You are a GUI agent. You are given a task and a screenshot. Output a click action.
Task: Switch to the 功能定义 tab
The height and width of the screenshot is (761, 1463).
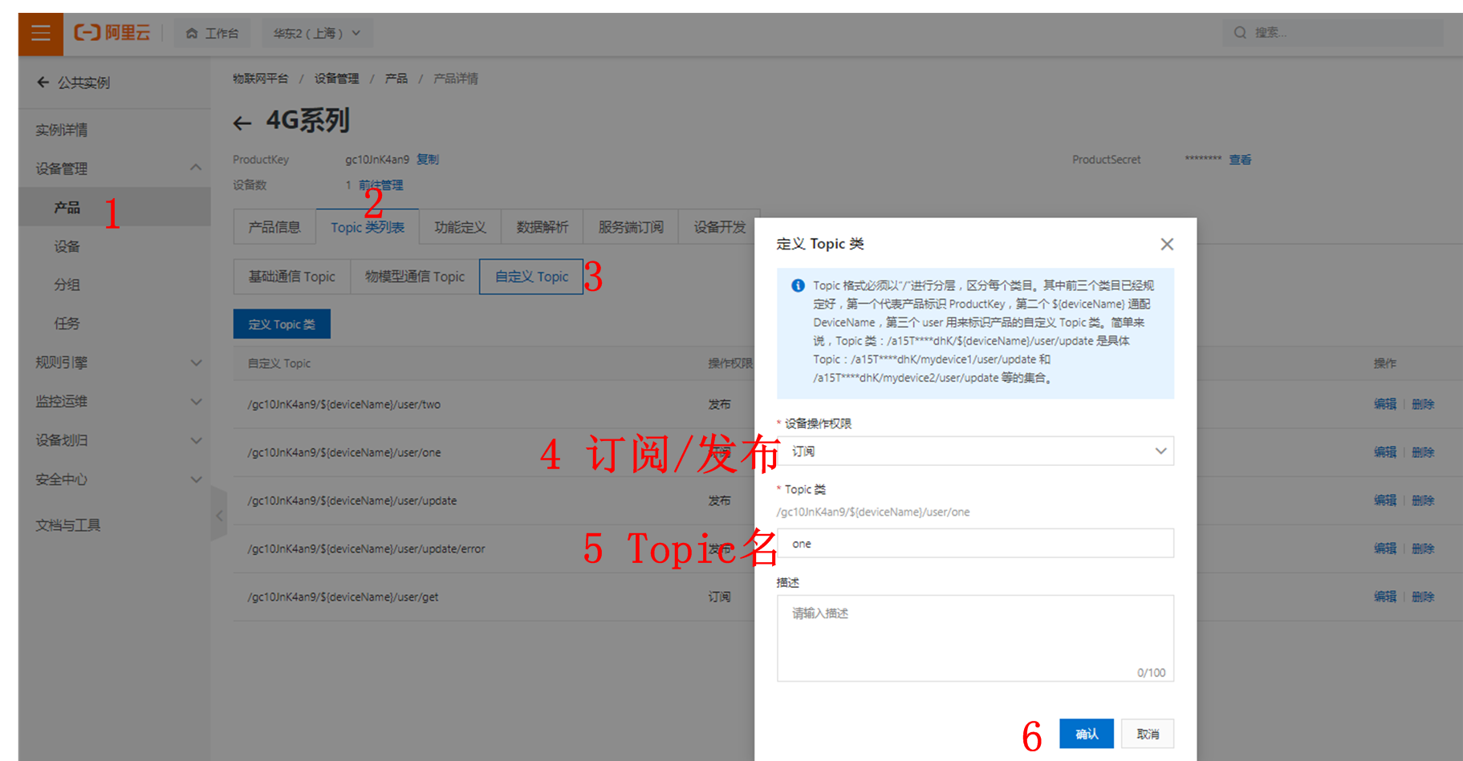460,227
